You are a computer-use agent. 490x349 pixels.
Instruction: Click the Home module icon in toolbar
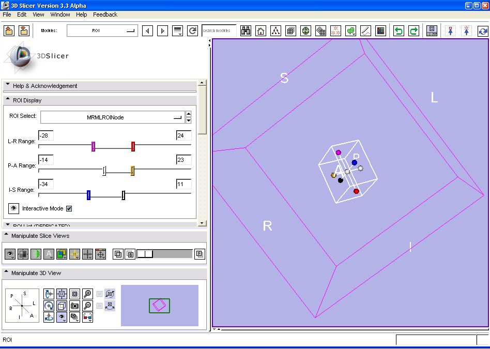coord(261,31)
